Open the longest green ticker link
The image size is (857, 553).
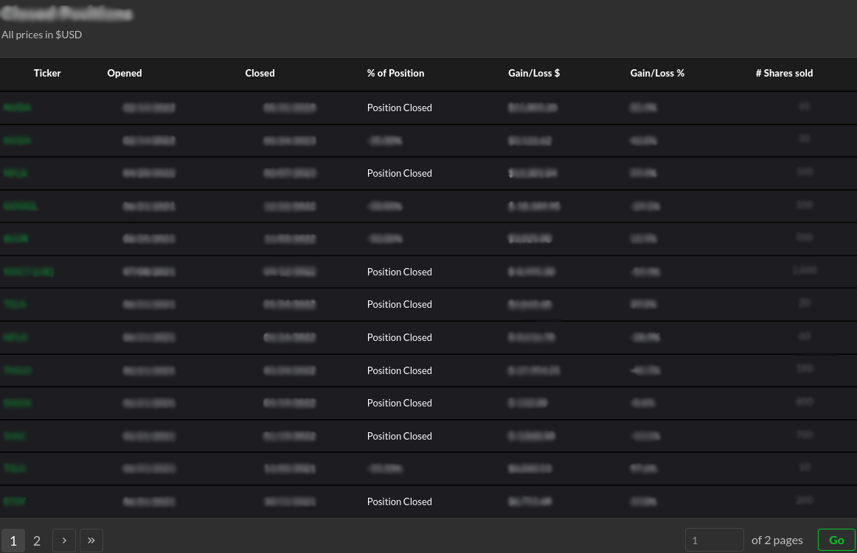click(x=29, y=272)
